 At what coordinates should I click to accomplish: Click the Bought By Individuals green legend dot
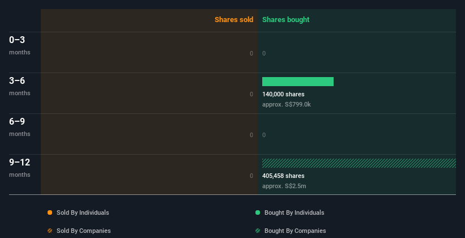point(258,212)
